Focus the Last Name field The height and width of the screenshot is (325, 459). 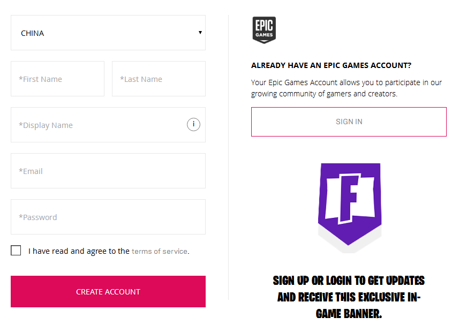click(x=159, y=79)
